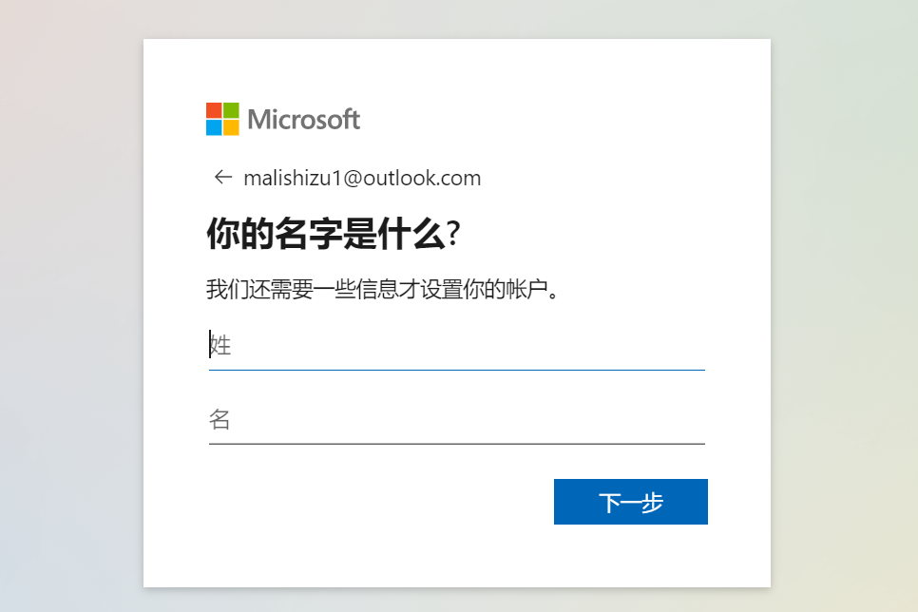This screenshot has height=612, width=918.
Task: Focus the 姓 (surname) input field
Action: coord(456,345)
